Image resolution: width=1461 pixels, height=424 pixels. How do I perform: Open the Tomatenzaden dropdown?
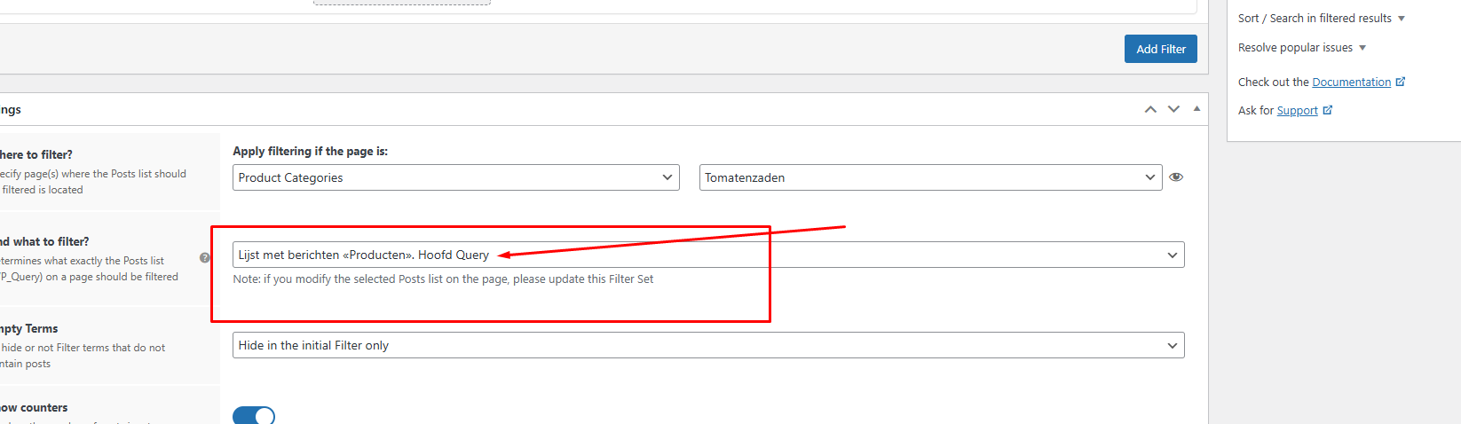click(930, 177)
